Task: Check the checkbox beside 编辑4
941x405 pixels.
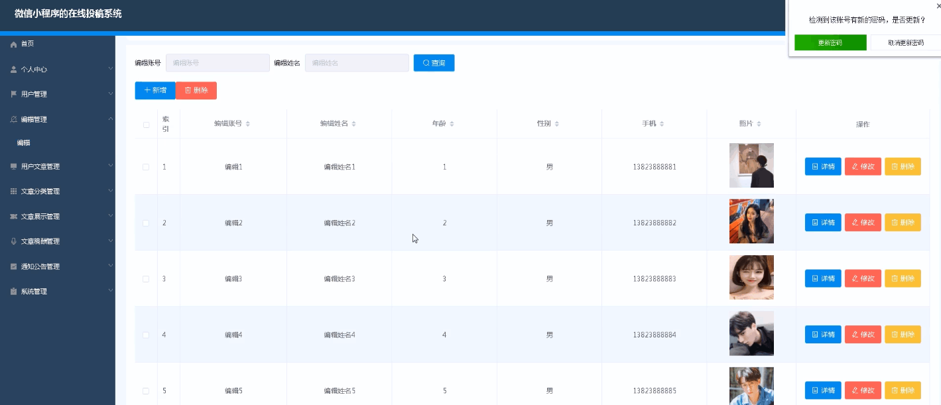Action: (x=146, y=335)
